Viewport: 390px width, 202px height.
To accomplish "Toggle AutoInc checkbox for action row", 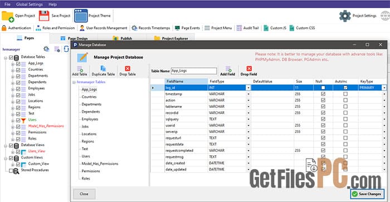I will tap(345, 100).
